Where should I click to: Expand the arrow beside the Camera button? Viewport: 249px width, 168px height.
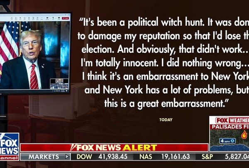[x=50, y=18]
